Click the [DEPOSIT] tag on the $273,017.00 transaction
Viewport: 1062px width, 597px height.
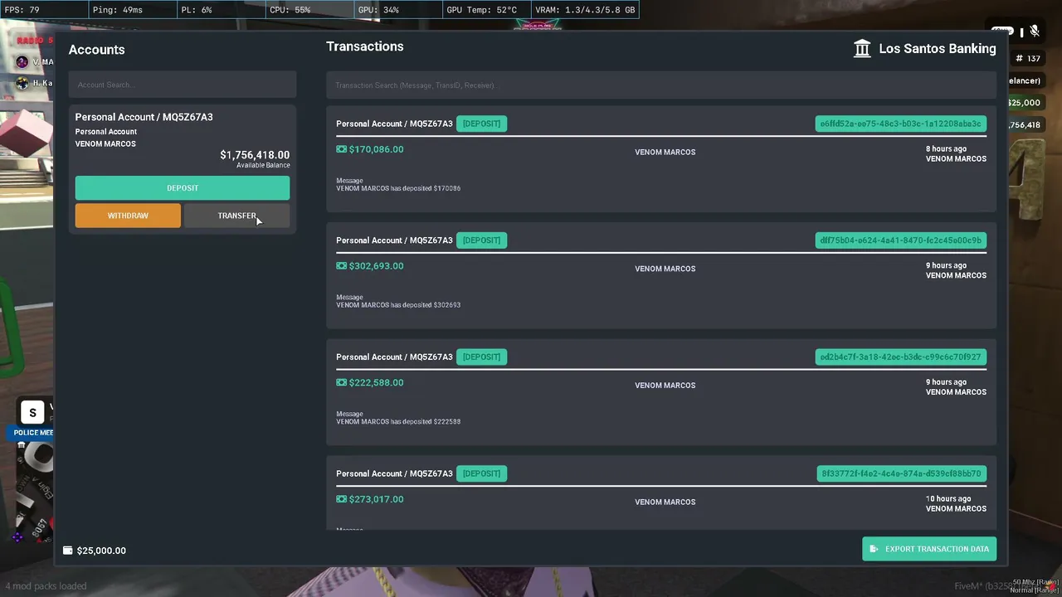click(481, 473)
